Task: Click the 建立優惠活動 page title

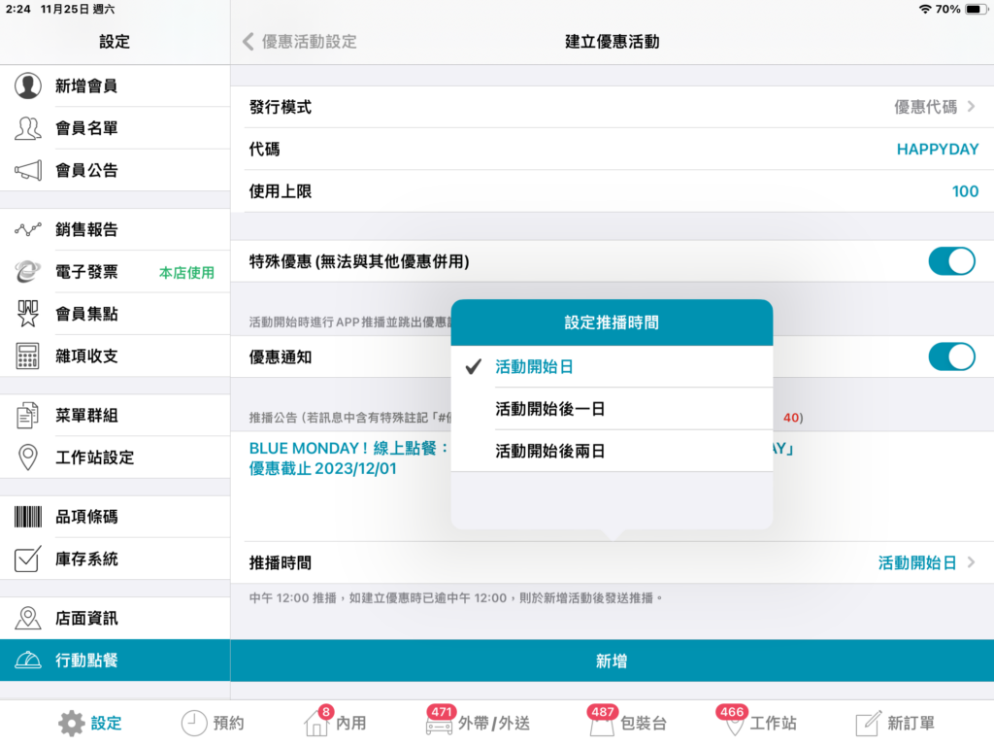Action: (x=613, y=42)
